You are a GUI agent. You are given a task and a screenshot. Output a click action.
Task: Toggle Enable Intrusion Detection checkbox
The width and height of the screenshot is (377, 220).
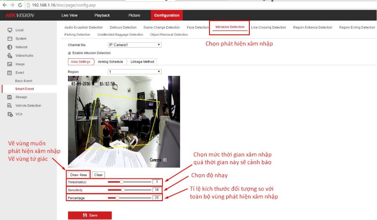(x=70, y=53)
